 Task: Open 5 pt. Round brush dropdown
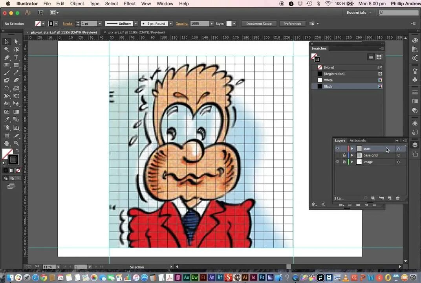coord(170,24)
